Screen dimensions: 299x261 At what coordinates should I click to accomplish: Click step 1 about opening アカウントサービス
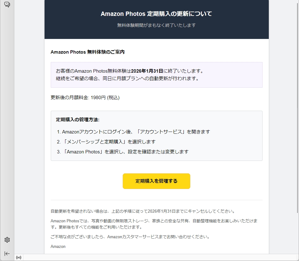point(136,132)
